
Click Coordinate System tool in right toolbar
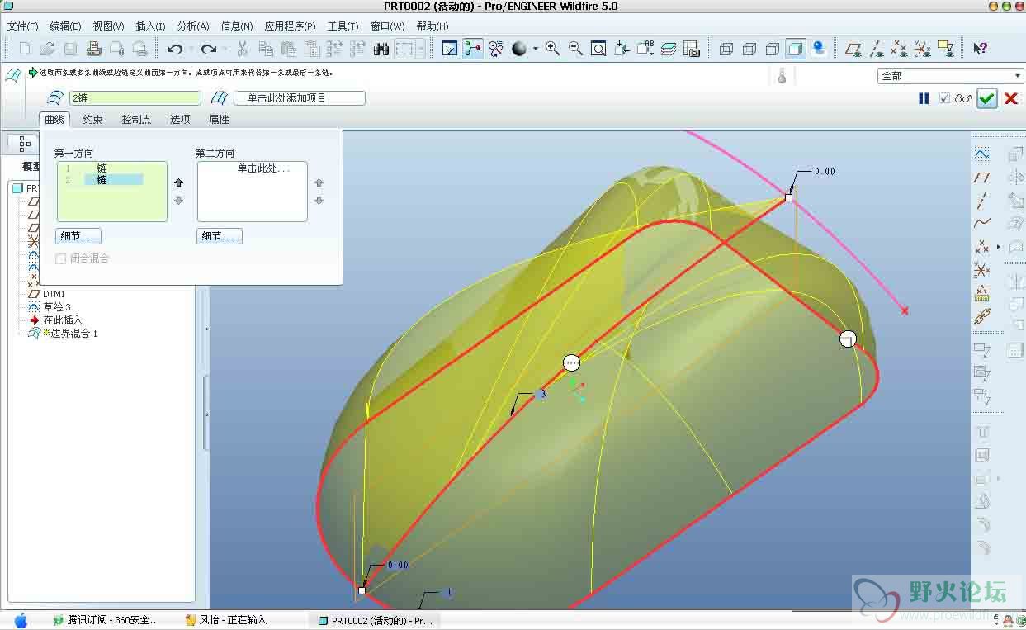[x=981, y=270]
